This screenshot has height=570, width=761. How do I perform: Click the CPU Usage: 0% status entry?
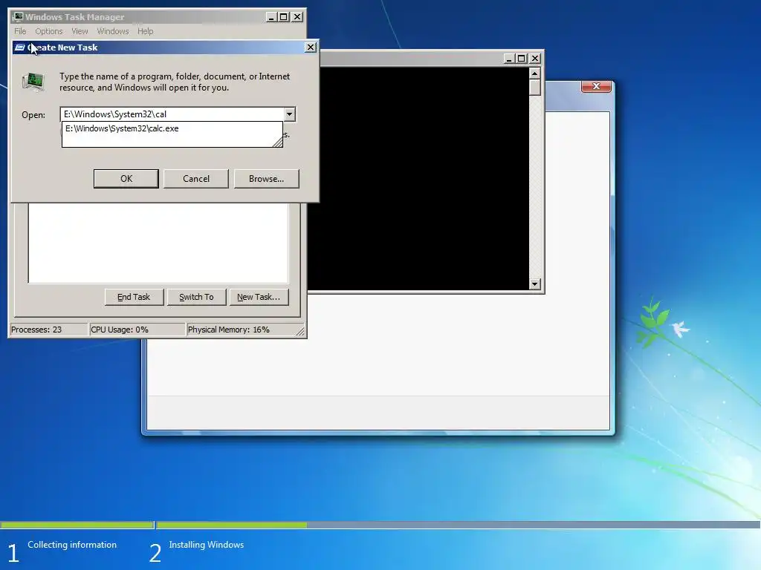point(137,330)
